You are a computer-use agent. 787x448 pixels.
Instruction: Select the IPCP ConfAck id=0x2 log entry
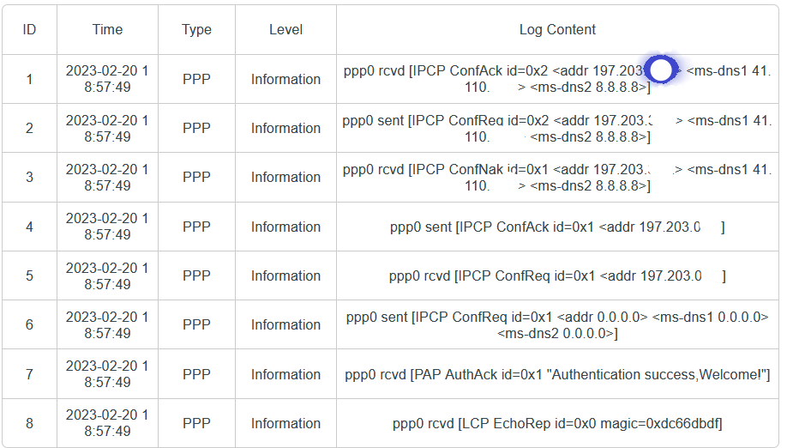(557, 79)
